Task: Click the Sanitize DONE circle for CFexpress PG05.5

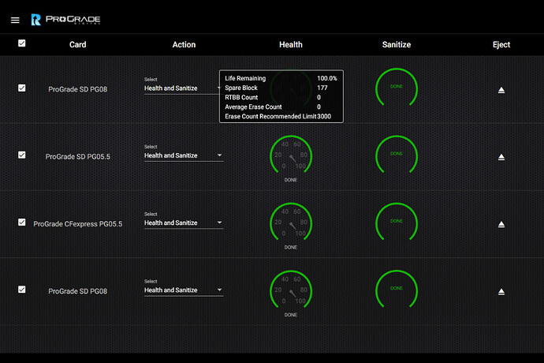Action: click(x=396, y=221)
